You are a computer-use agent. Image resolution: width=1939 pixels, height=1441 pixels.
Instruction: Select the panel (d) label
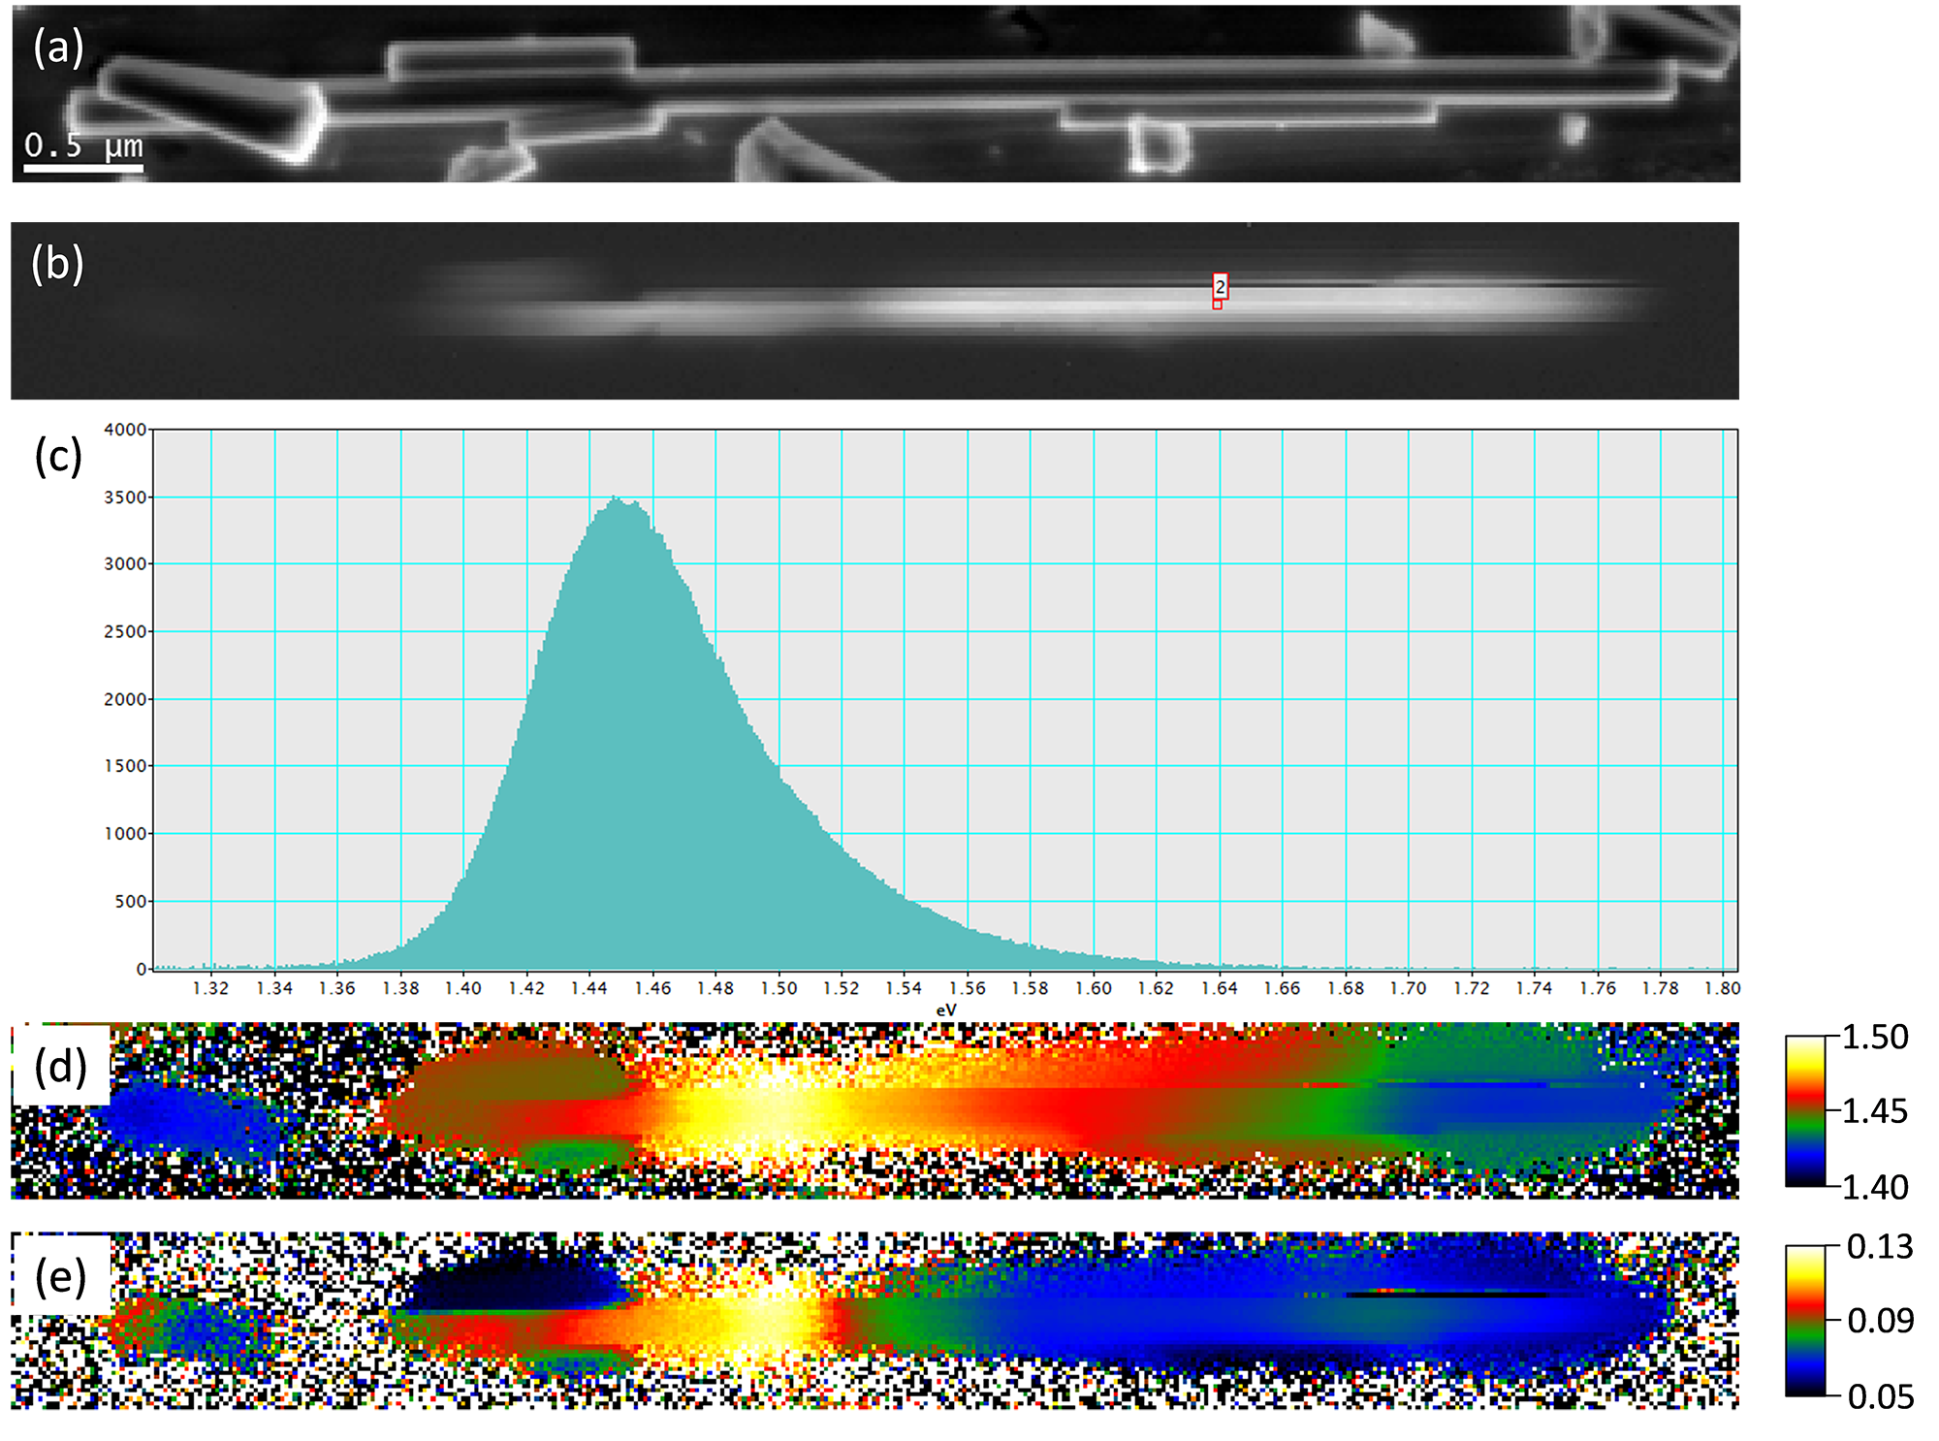tap(58, 1067)
